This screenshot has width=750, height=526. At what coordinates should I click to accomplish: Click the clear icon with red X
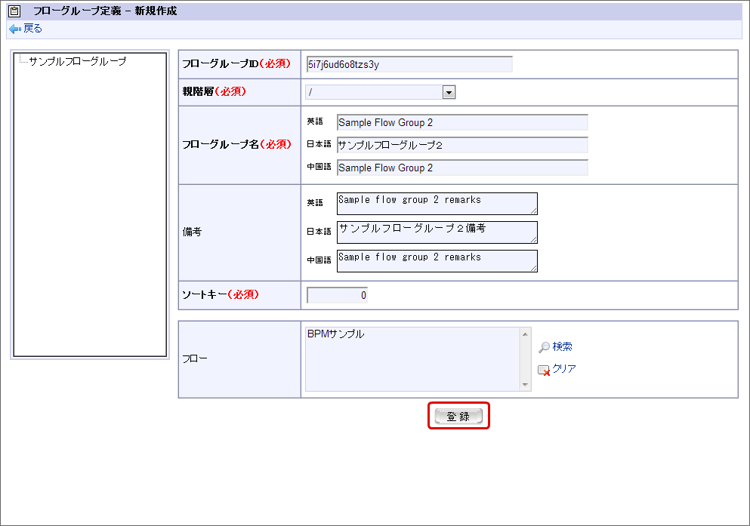click(x=544, y=370)
